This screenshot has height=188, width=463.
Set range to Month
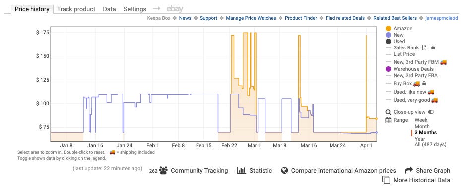coord(422,127)
